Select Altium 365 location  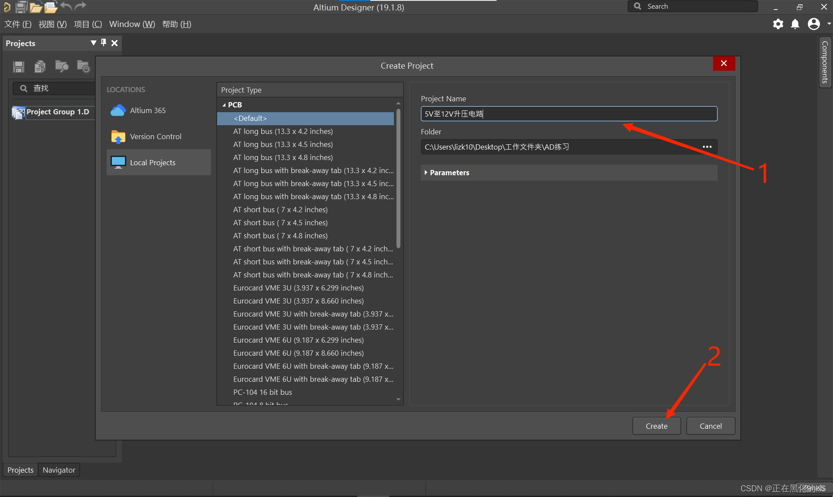[x=158, y=110]
